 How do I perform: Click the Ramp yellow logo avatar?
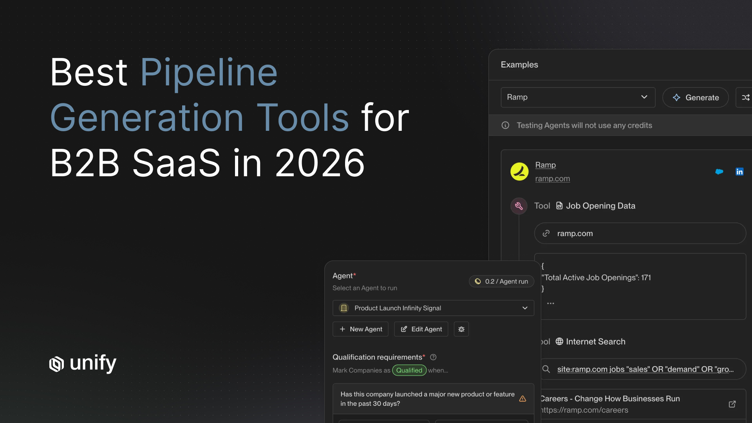click(519, 172)
